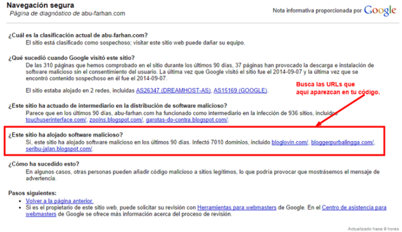Click 'Página de diagnóstico de abu-farhan.com' subtitle

(x=67, y=13)
